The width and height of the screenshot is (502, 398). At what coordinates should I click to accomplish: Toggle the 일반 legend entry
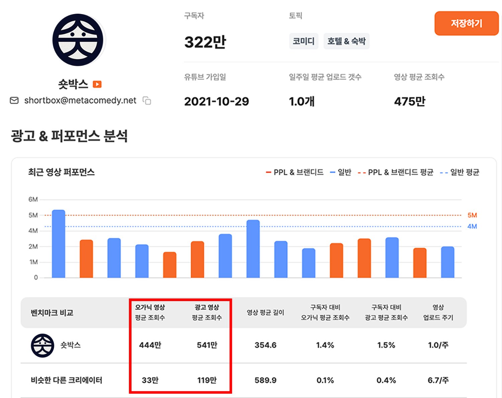click(341, 172)
